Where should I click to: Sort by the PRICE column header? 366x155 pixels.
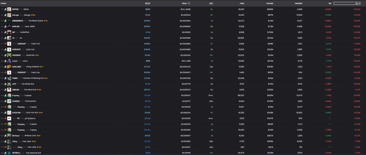point(184,4)
